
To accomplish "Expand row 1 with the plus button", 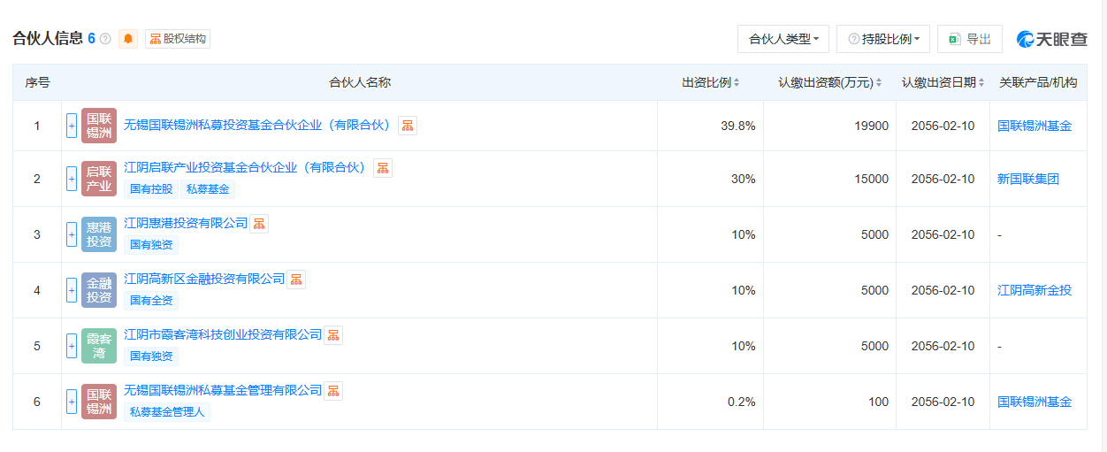I will [72, 126].
